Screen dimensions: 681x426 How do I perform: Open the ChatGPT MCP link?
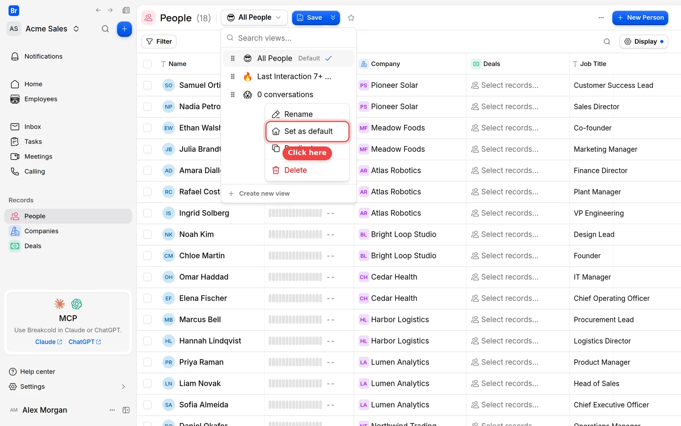[85, 342]
